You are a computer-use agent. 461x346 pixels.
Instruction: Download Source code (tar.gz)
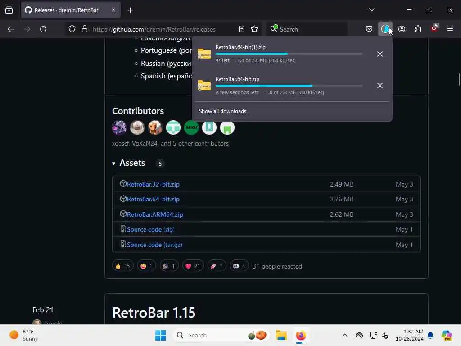pos(154,245)
